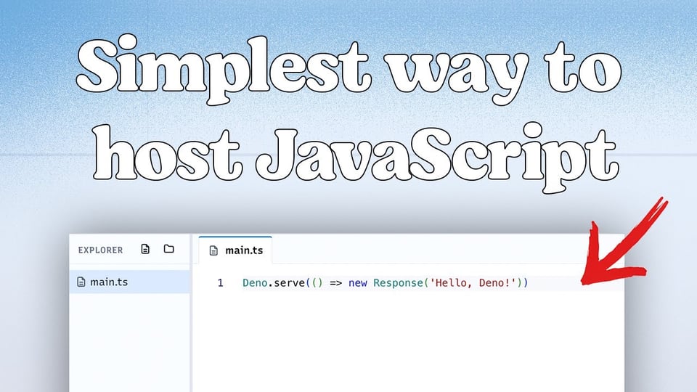Image resolution: width=697 pixels, height=392 pixels.
Task: Click the serve method name in code
Action: 286,282
